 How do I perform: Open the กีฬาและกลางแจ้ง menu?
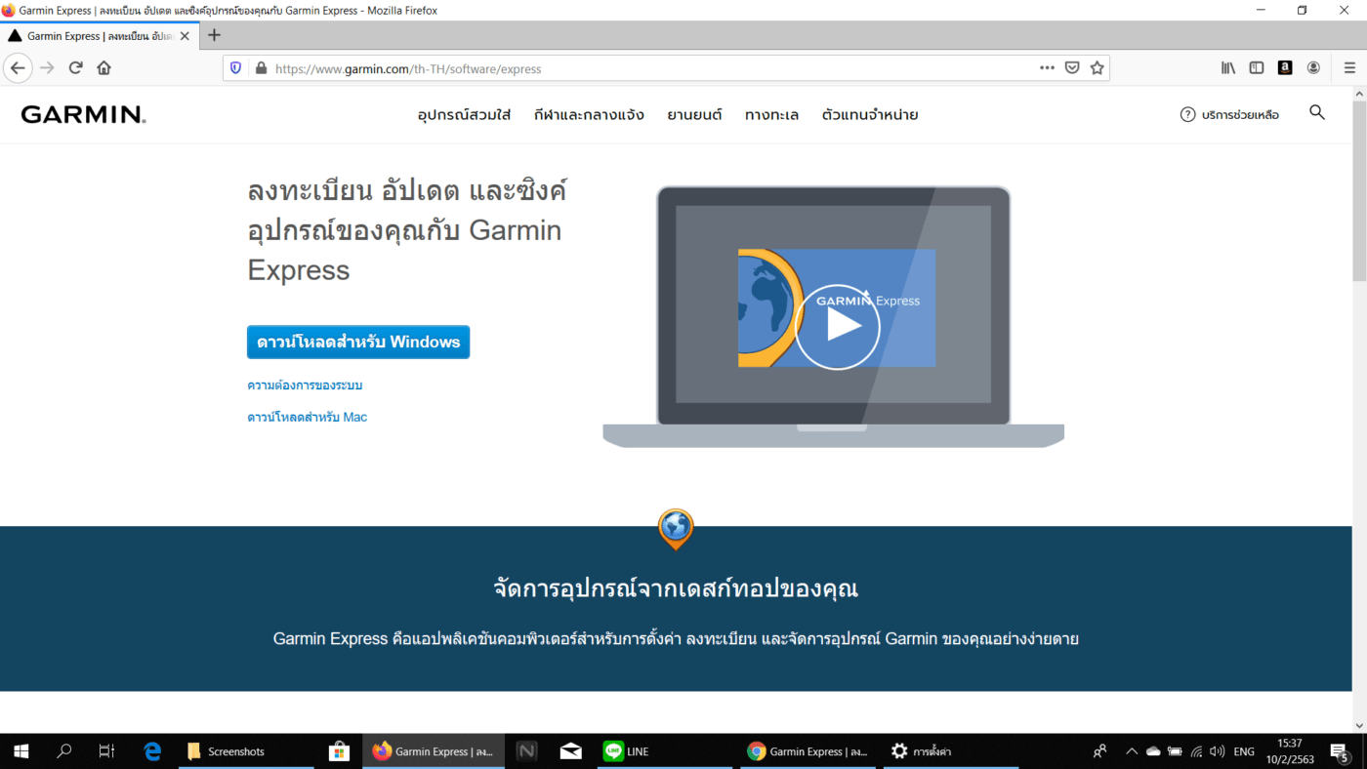tap(589, 114)
